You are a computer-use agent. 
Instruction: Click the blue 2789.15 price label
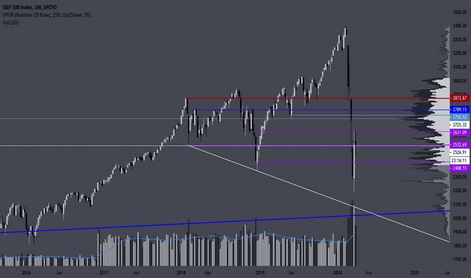pyautogui.click(x=459, y=109)
